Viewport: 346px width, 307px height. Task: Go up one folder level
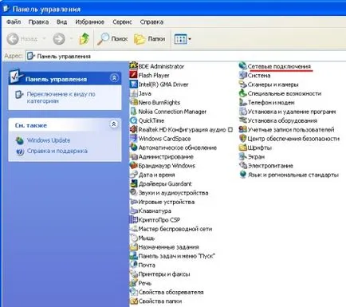click(85, 39)
